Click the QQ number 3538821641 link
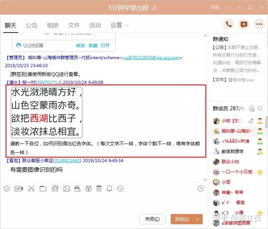The image size is (268, 229). 67,161
